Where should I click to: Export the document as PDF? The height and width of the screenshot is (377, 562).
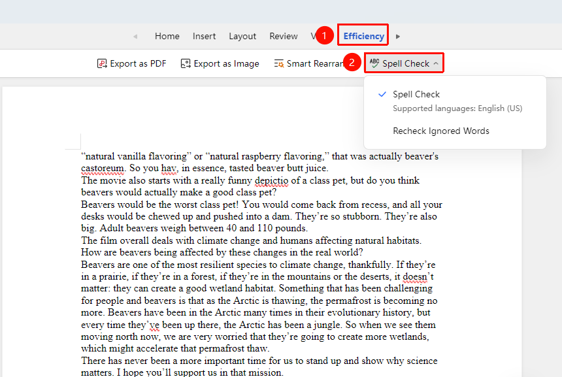click(131, 63)
